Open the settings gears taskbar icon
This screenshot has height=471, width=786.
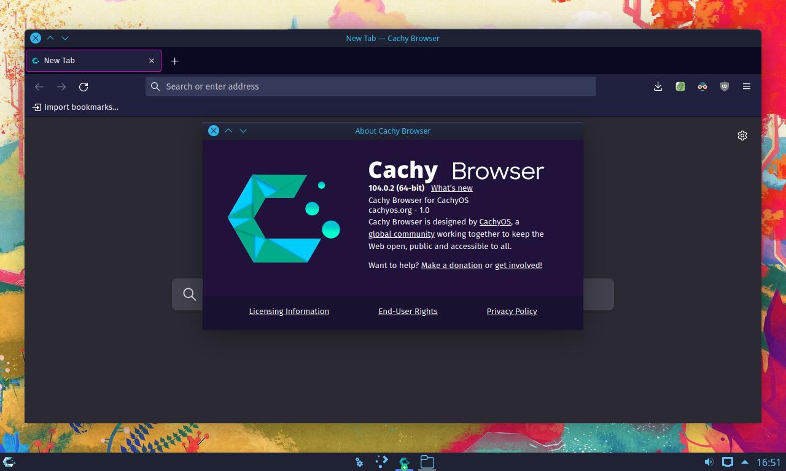tap(359, 462)
